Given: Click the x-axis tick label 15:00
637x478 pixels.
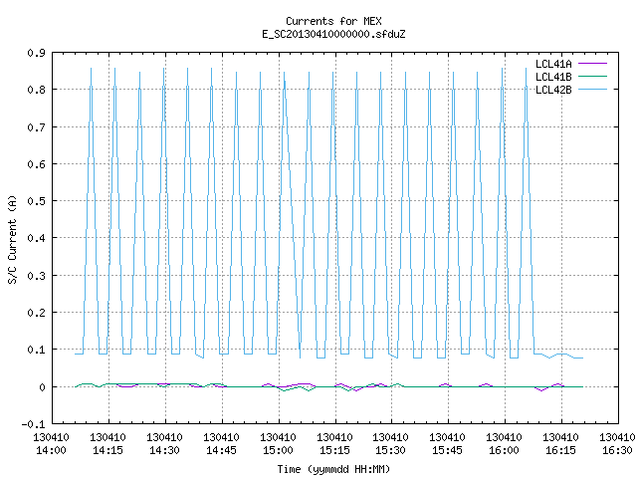Looking at the screenshot, I should [x=278, y=450].
